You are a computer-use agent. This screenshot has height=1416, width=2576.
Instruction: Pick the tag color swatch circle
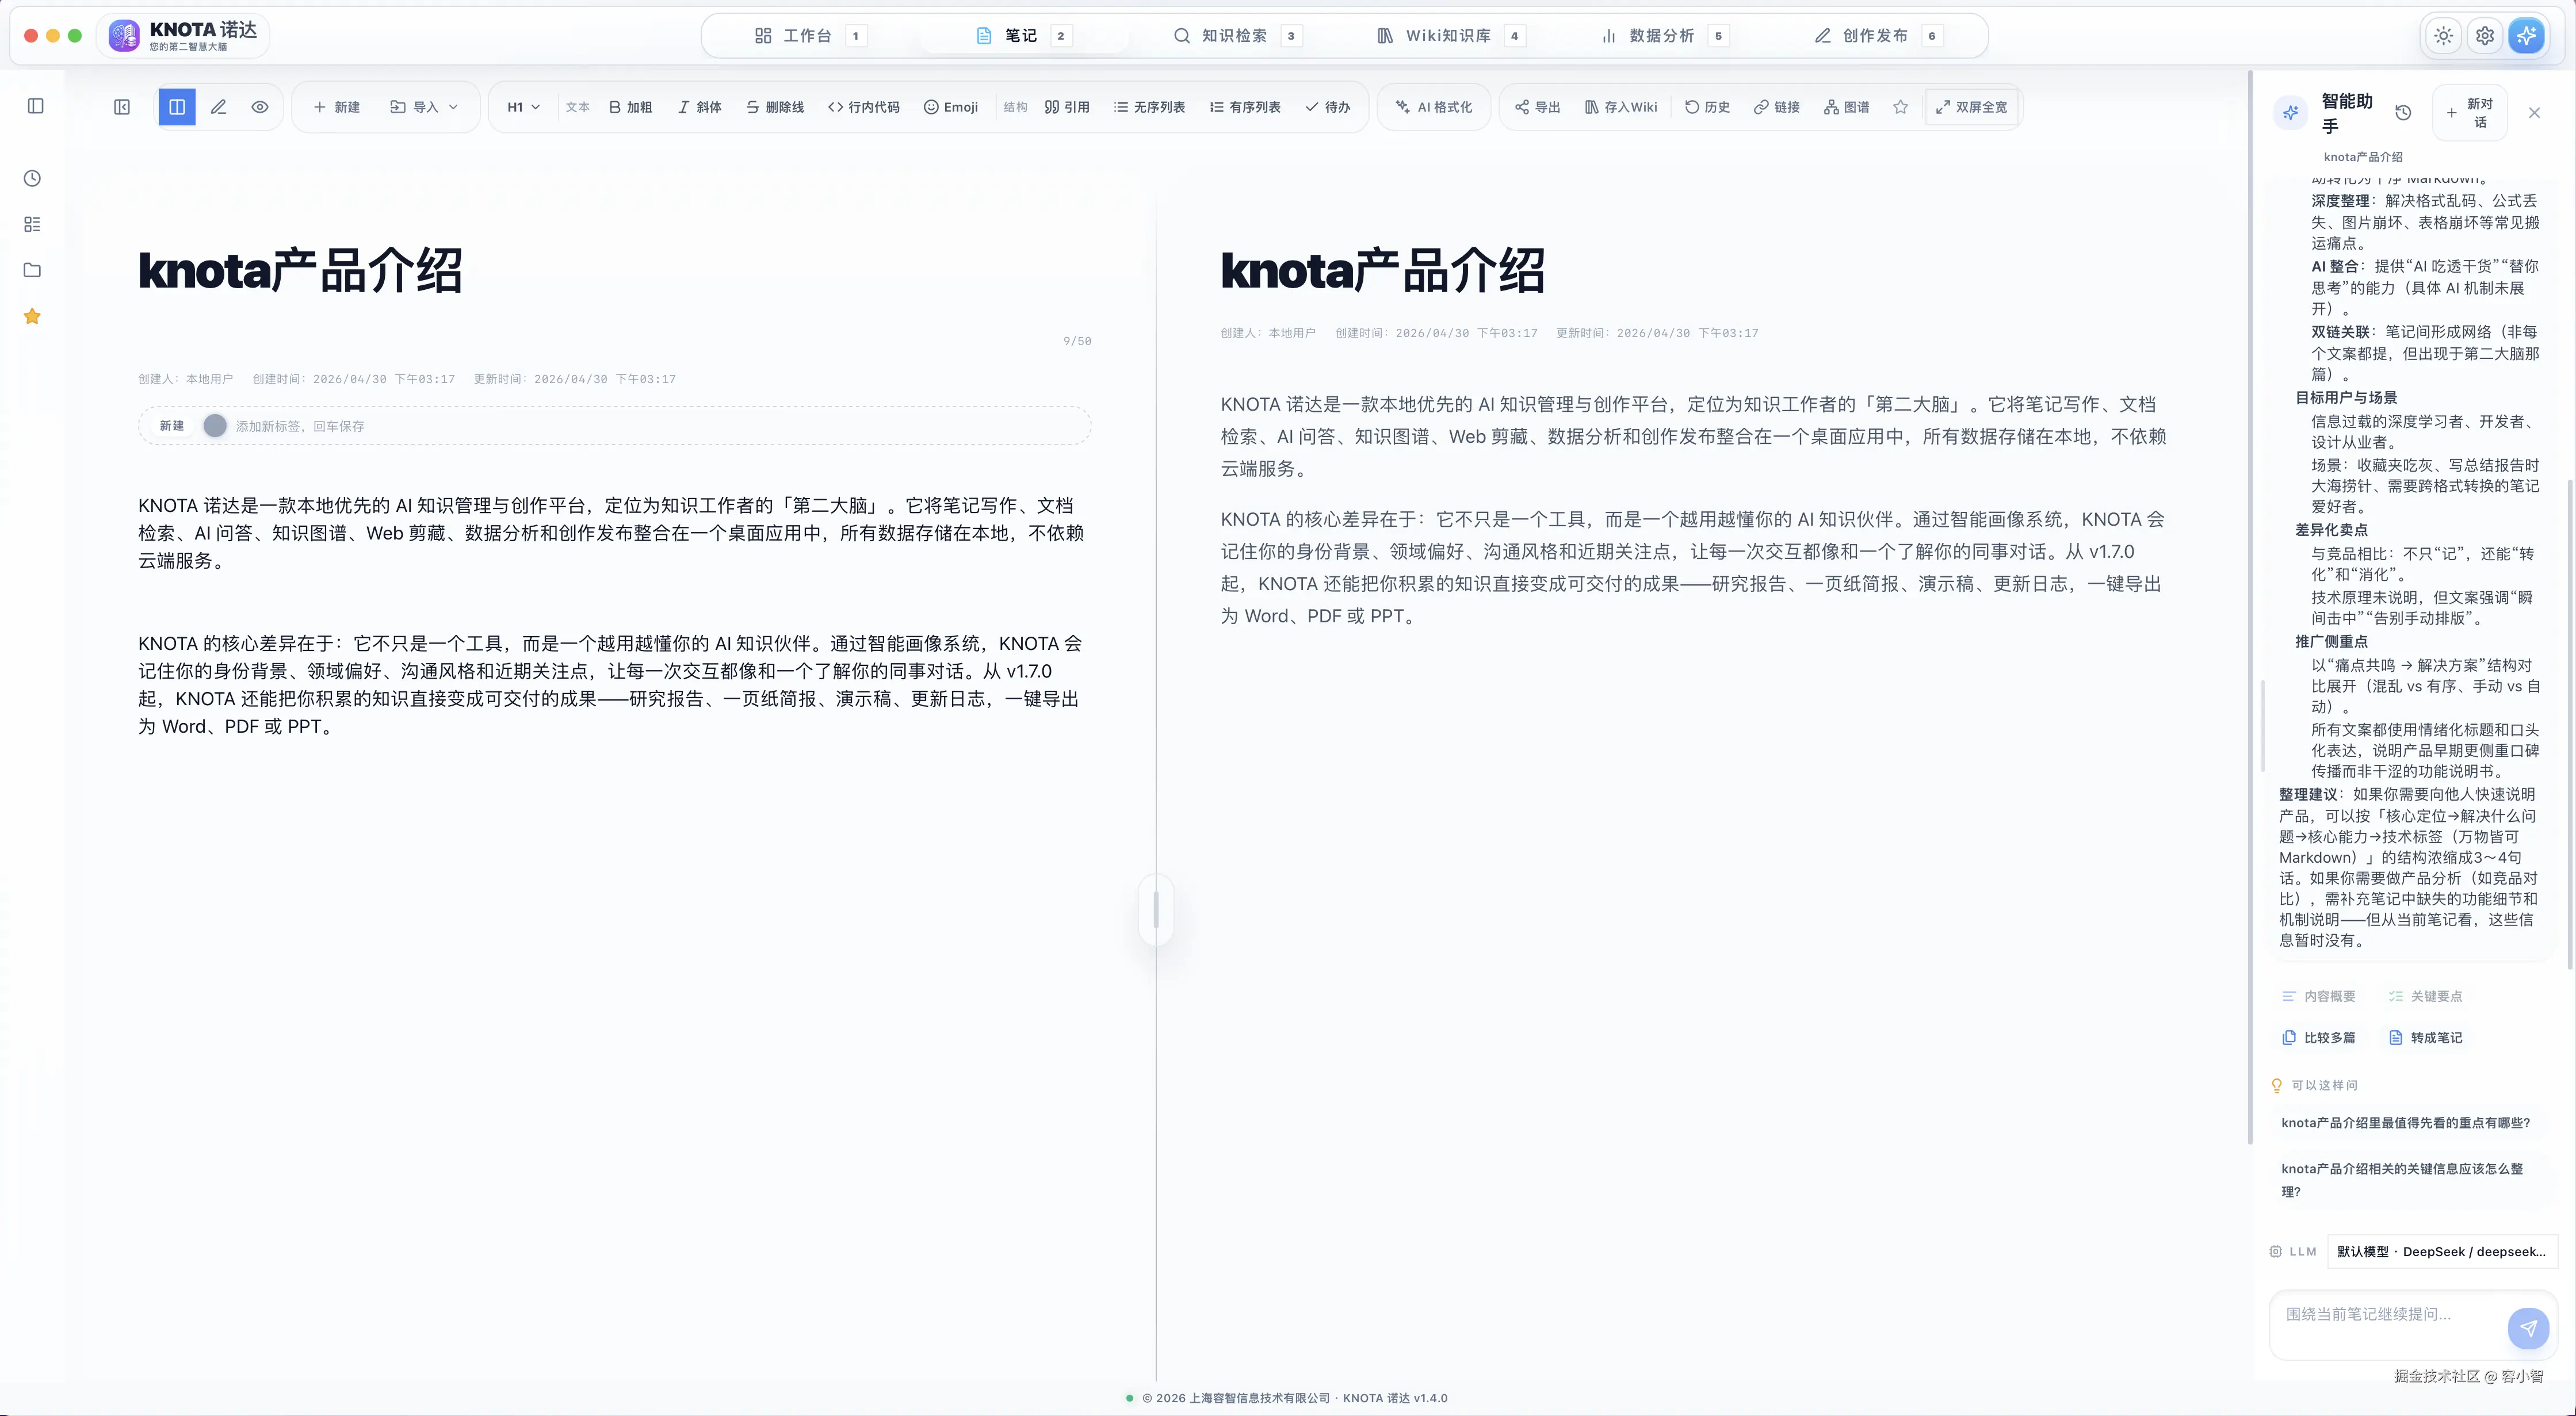(214, 426)
